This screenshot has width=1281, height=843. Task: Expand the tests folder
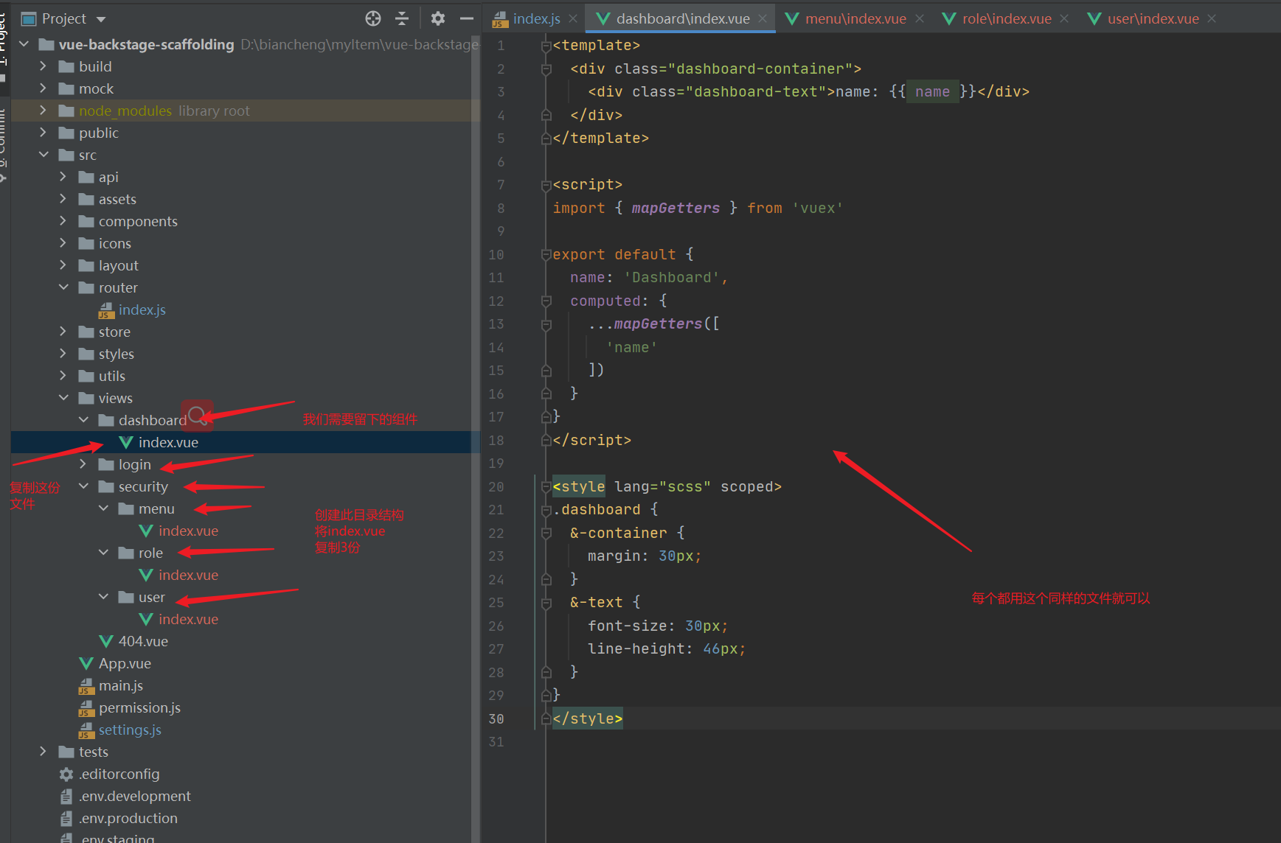[x=43, y=752]
